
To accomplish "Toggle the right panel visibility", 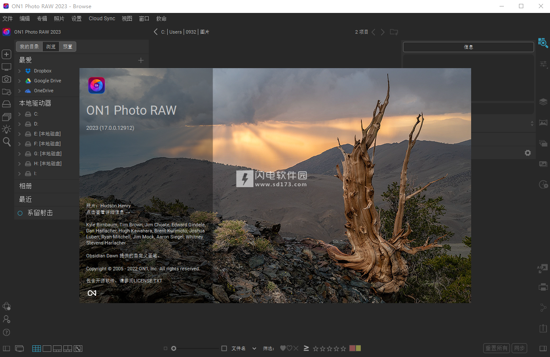I will pyautogui.click(x=543, y=348).
